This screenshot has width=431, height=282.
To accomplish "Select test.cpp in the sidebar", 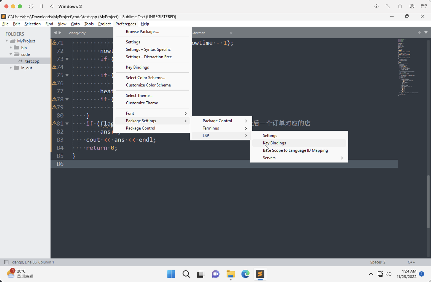I will tap(32, 61).
